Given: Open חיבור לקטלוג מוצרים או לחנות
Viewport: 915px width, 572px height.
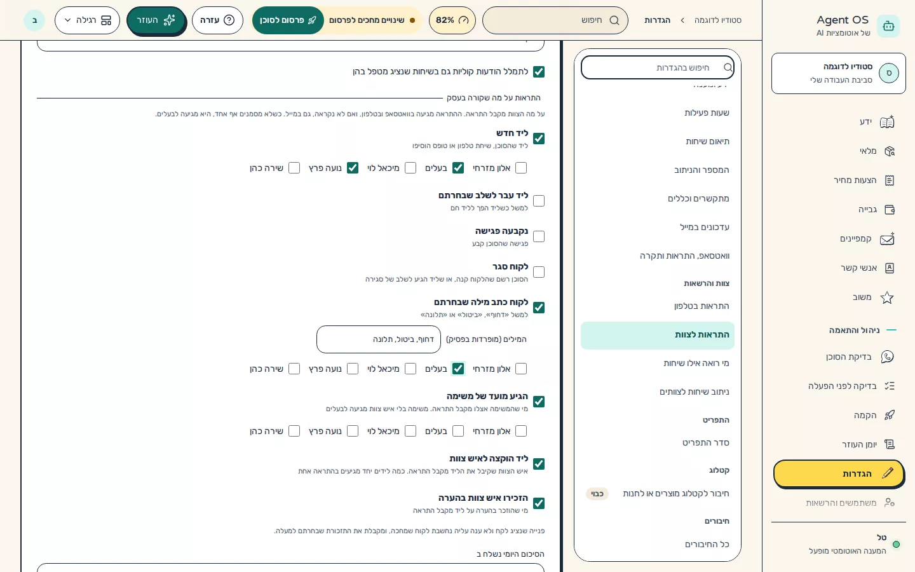Looking at the screenshot, I should pos(658,494).
